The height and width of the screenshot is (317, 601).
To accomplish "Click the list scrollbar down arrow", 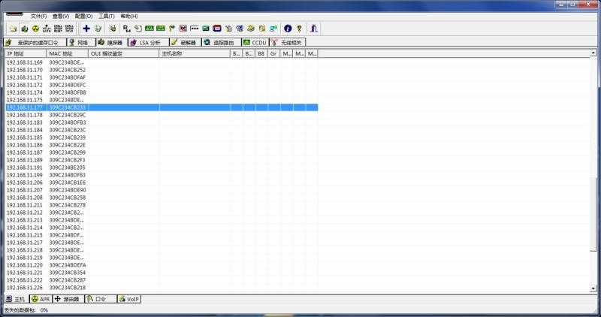I will point(593,288).
